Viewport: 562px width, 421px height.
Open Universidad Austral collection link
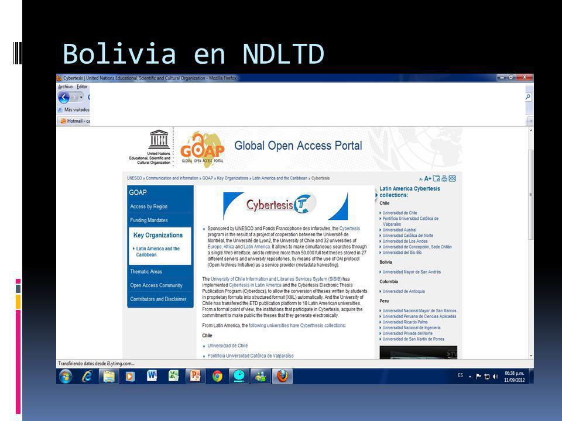[399, 230]
